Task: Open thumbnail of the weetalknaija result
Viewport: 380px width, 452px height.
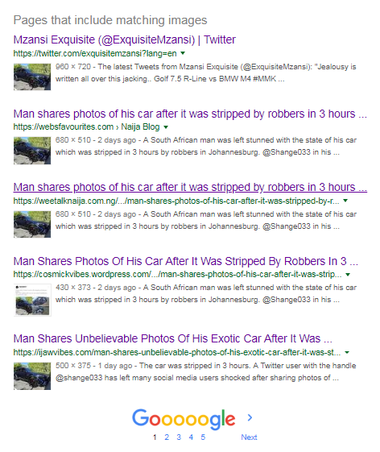Action: [x=32, y=225]
